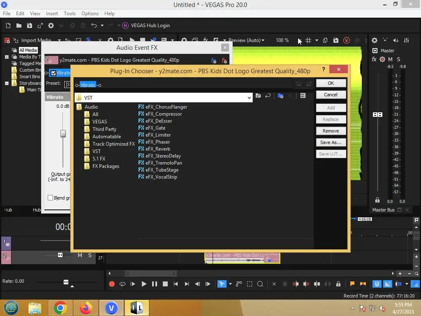Click the Stop button in transport
Screen dimensions: 421x316
(x=165, y=284)
